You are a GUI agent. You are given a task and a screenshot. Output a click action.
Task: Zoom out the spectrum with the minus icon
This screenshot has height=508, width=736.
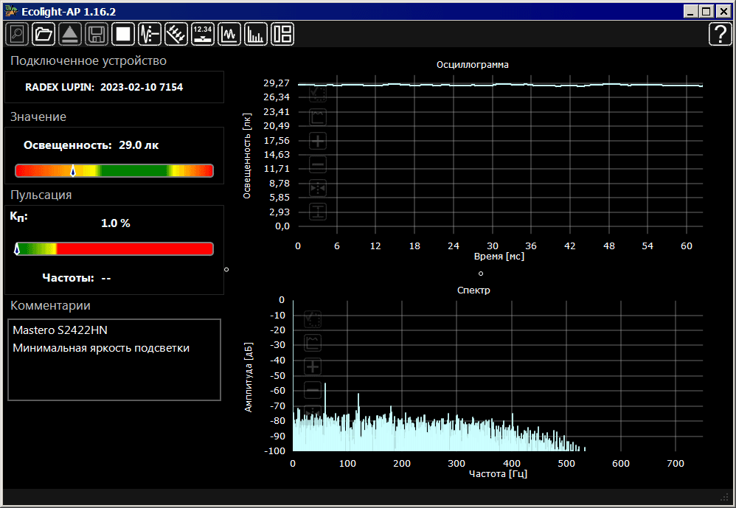point(313,390)
